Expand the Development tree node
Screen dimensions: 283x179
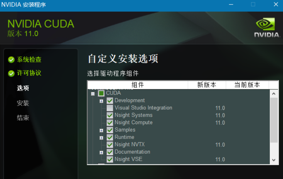(101, 101)
